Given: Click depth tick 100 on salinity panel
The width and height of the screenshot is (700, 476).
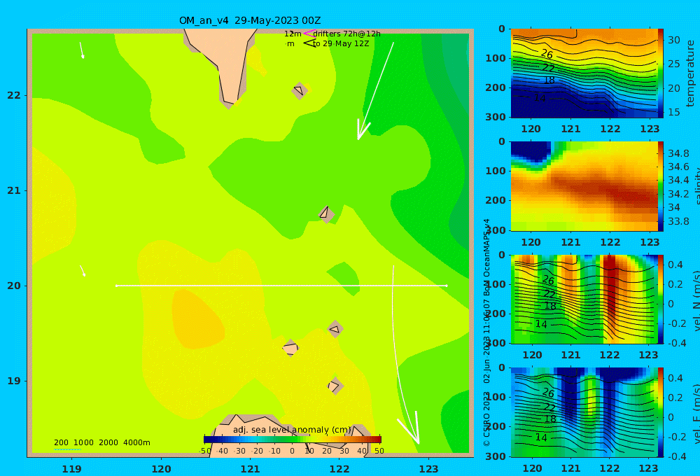Looking at the screenshot, I should tap(496, 171).
